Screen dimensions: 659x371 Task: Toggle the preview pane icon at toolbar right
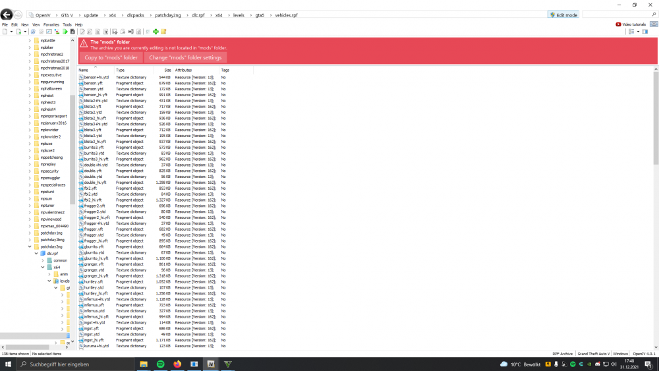pos(645,32)
